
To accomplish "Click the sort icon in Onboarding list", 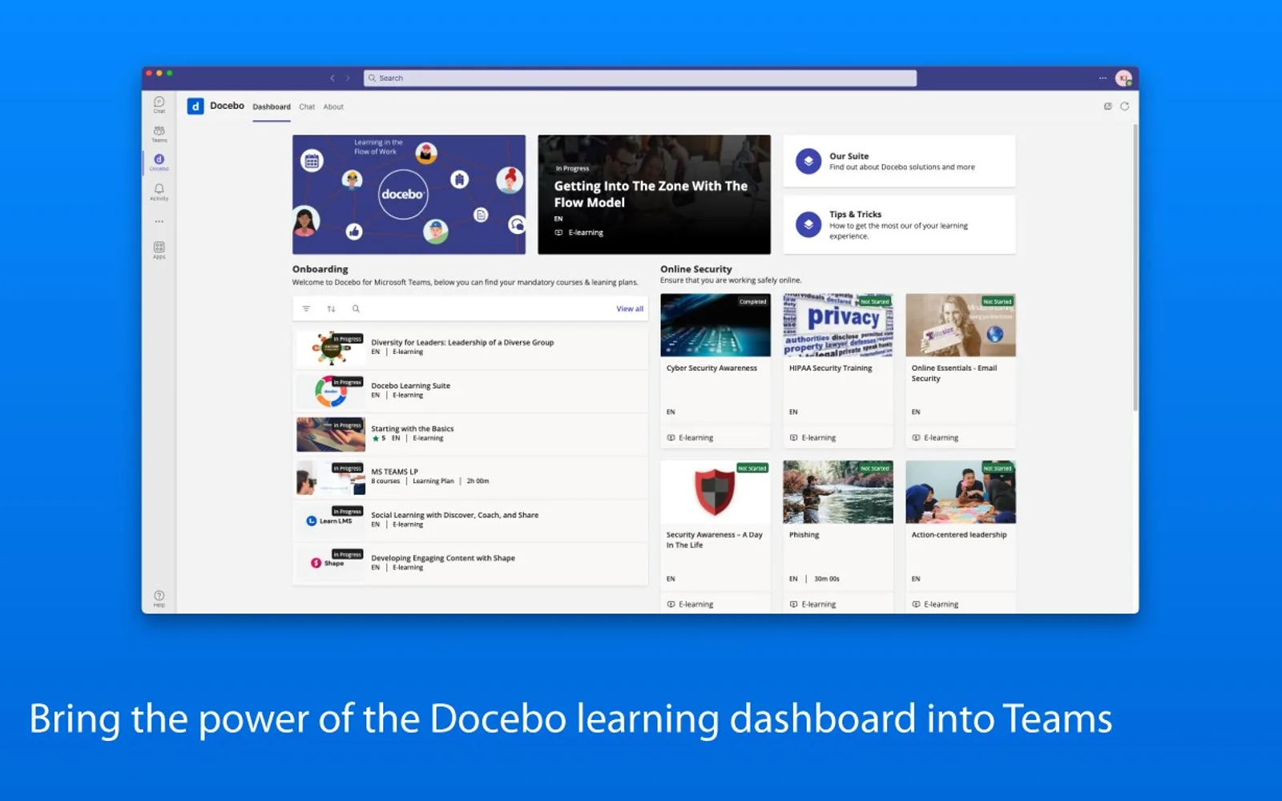I will [331, 308].
